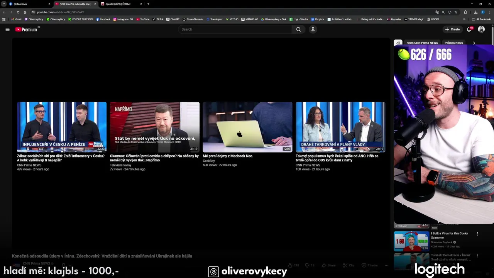Open the browser profile avatar
The image size is (494, 278).
(483, 12)
